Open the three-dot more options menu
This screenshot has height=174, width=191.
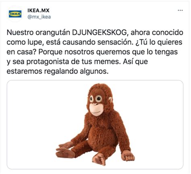click(x=180, y=10)
